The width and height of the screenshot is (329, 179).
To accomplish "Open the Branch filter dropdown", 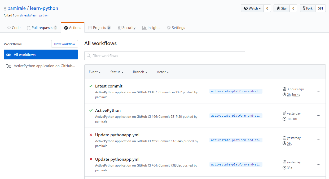I will (x=140, y=72).
